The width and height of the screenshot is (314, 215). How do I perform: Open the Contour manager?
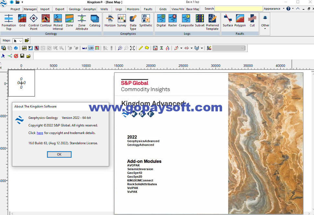46,21
